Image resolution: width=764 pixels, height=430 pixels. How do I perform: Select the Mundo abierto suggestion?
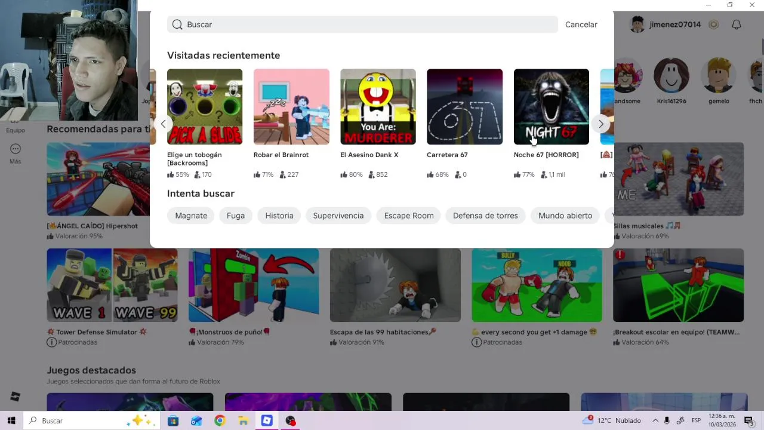click(565, 216)
